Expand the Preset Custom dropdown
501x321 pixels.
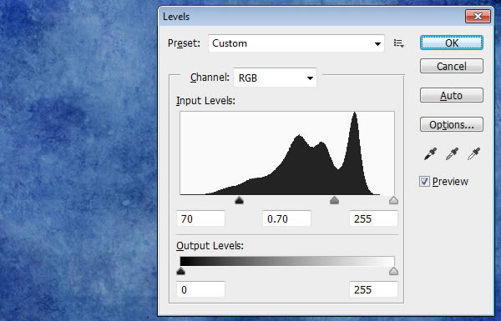click(x=296, y=43)
